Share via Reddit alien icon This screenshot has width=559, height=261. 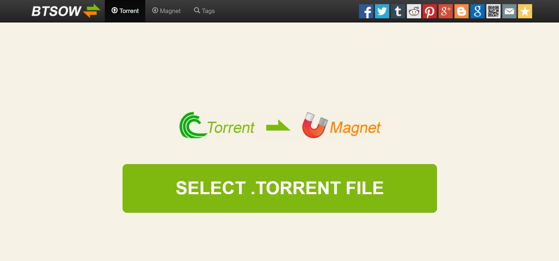coord(414,11)
